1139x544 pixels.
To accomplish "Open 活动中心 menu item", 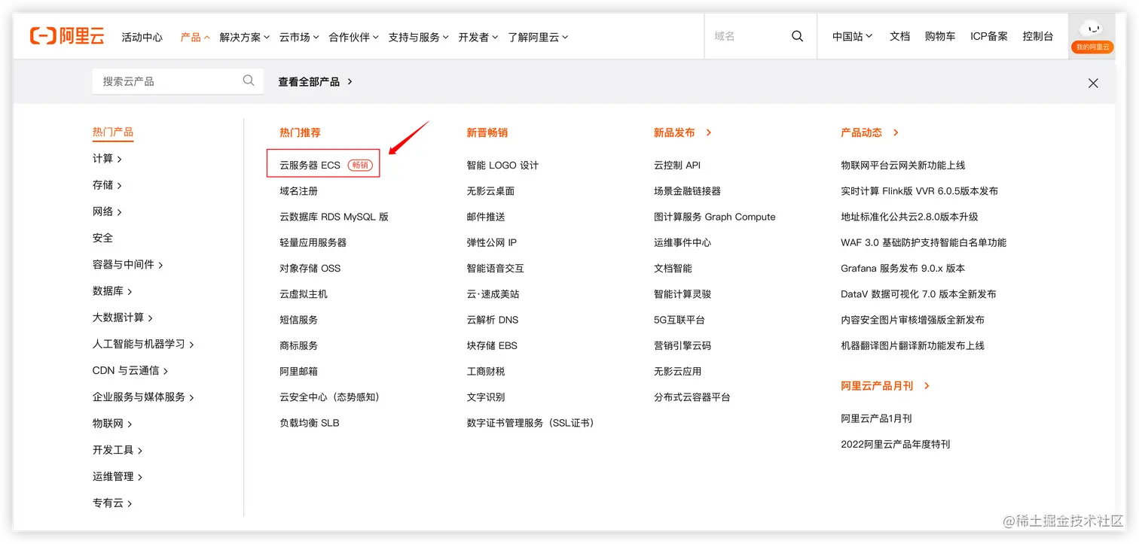I will pyautogui.click(x=142, y=37).
